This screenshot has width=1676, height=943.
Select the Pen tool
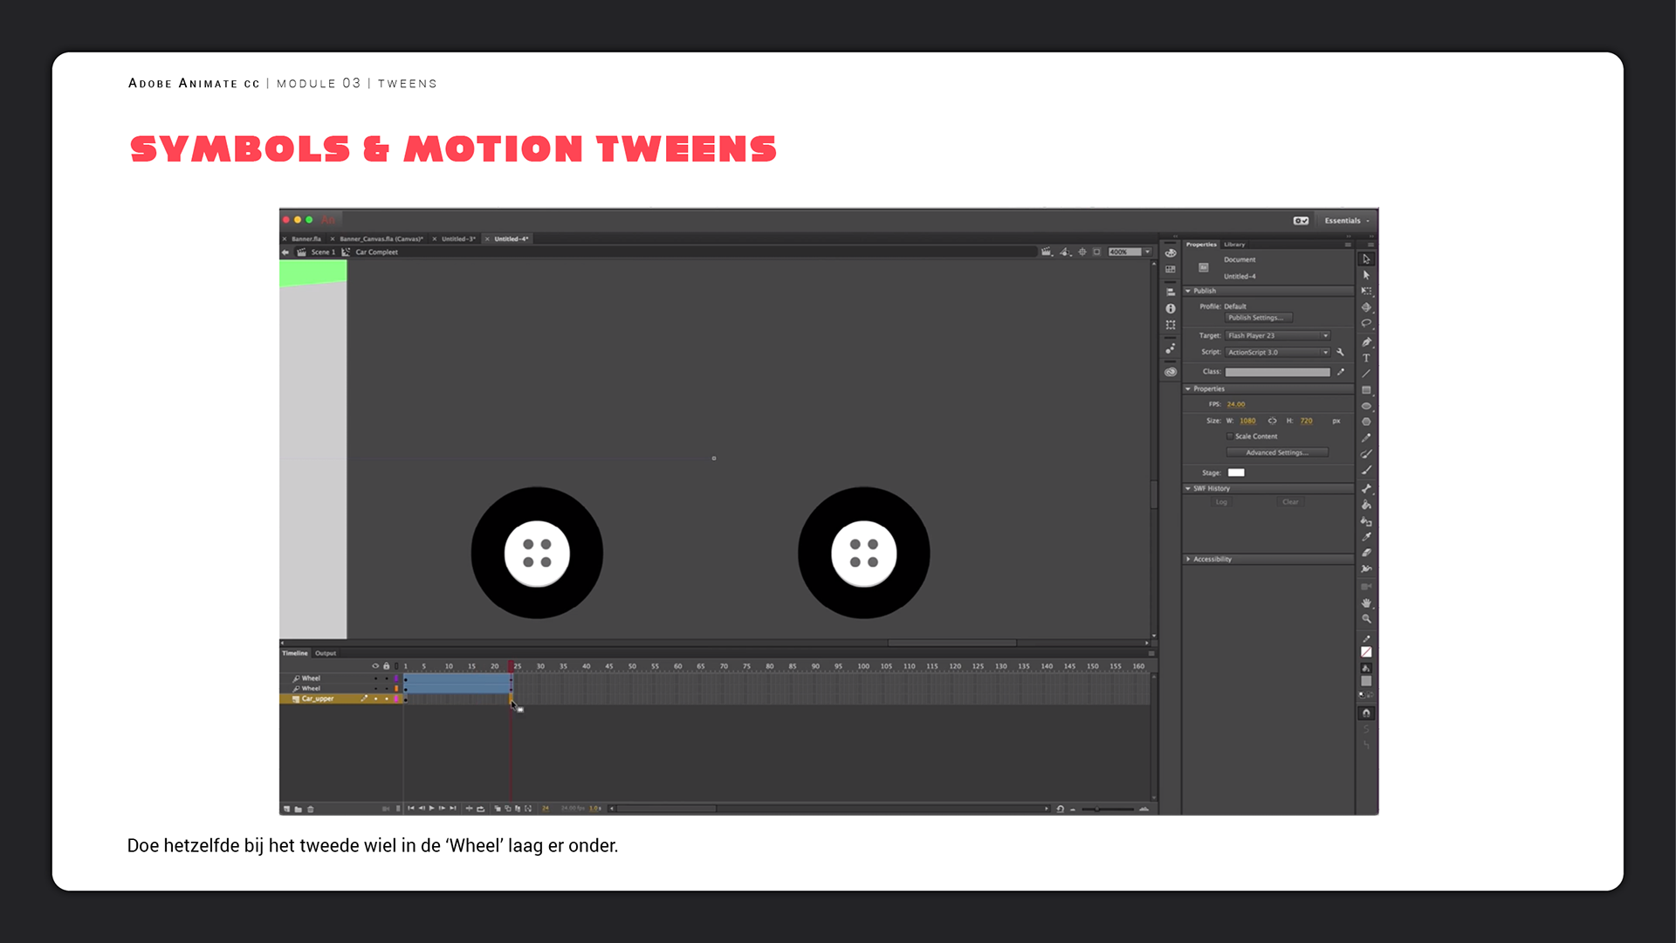point(1366,341)
